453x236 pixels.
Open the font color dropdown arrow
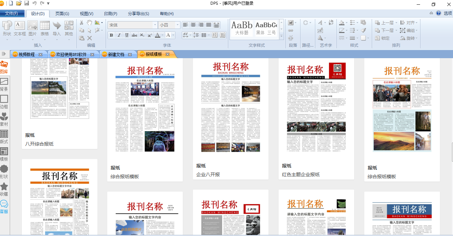(162, 35)
